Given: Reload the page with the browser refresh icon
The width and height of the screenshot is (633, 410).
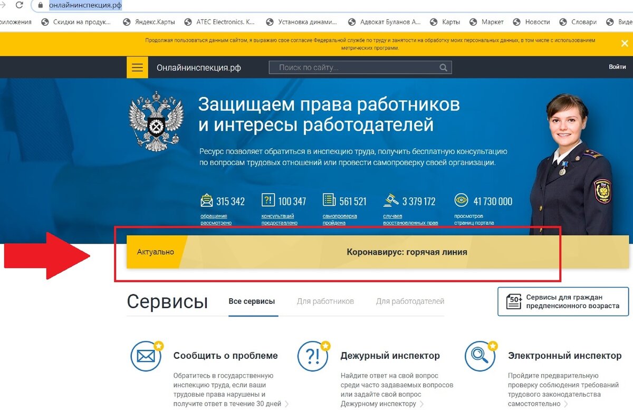Looking at the screenshot, I should (20, 5).
